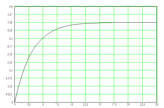Click the 0.25 vertical axis tick label
This screenshot has width=164, height=108.
10,23
